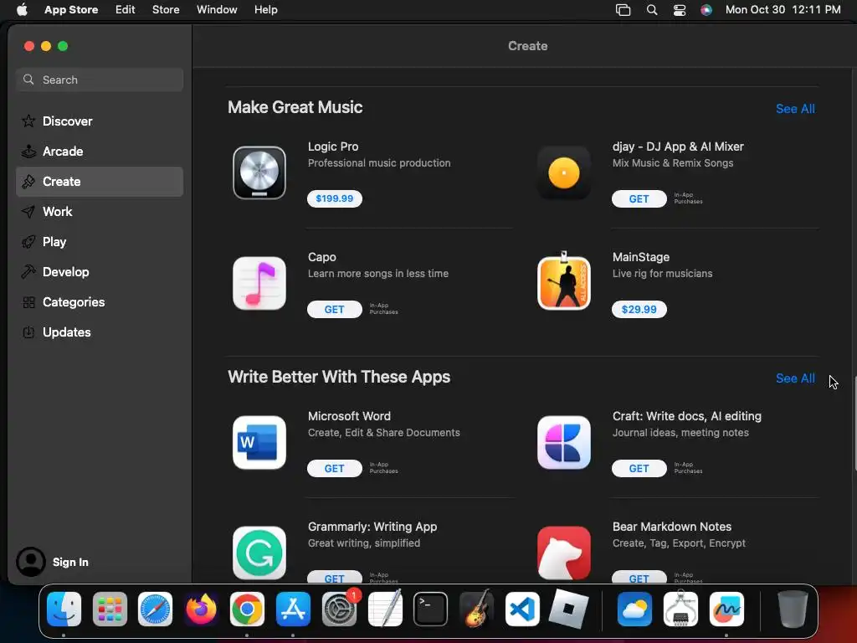Open Updates in the sidebar

(100, 332)
